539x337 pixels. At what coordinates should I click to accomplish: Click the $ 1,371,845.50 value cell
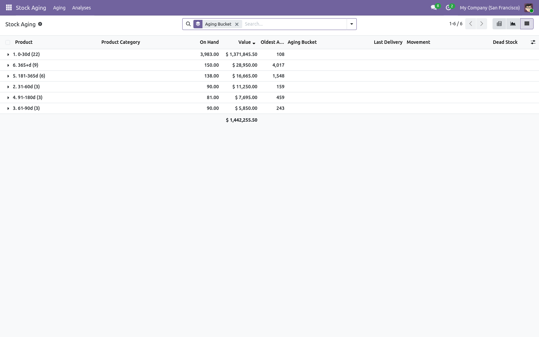242,54
